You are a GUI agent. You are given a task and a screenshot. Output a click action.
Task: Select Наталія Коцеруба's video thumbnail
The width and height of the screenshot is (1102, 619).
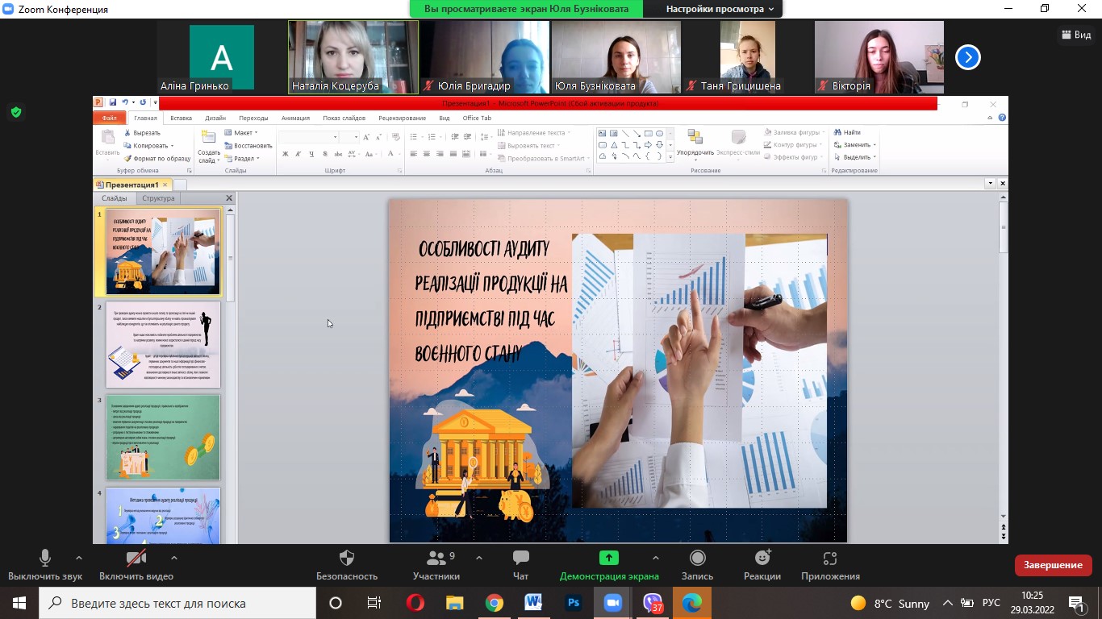[x=353, y=56]
